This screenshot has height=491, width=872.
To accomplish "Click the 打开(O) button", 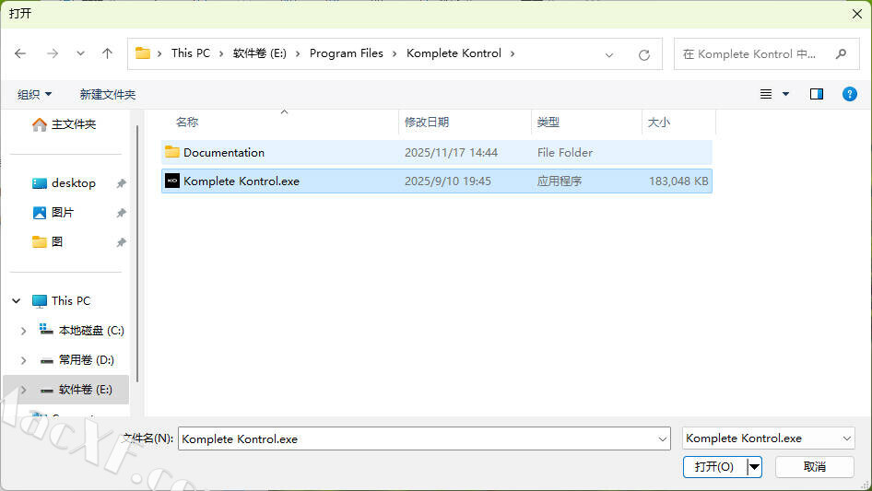I will point(714,467).
